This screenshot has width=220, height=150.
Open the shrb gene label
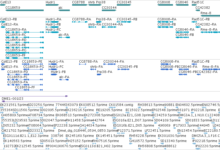(92, 2)
